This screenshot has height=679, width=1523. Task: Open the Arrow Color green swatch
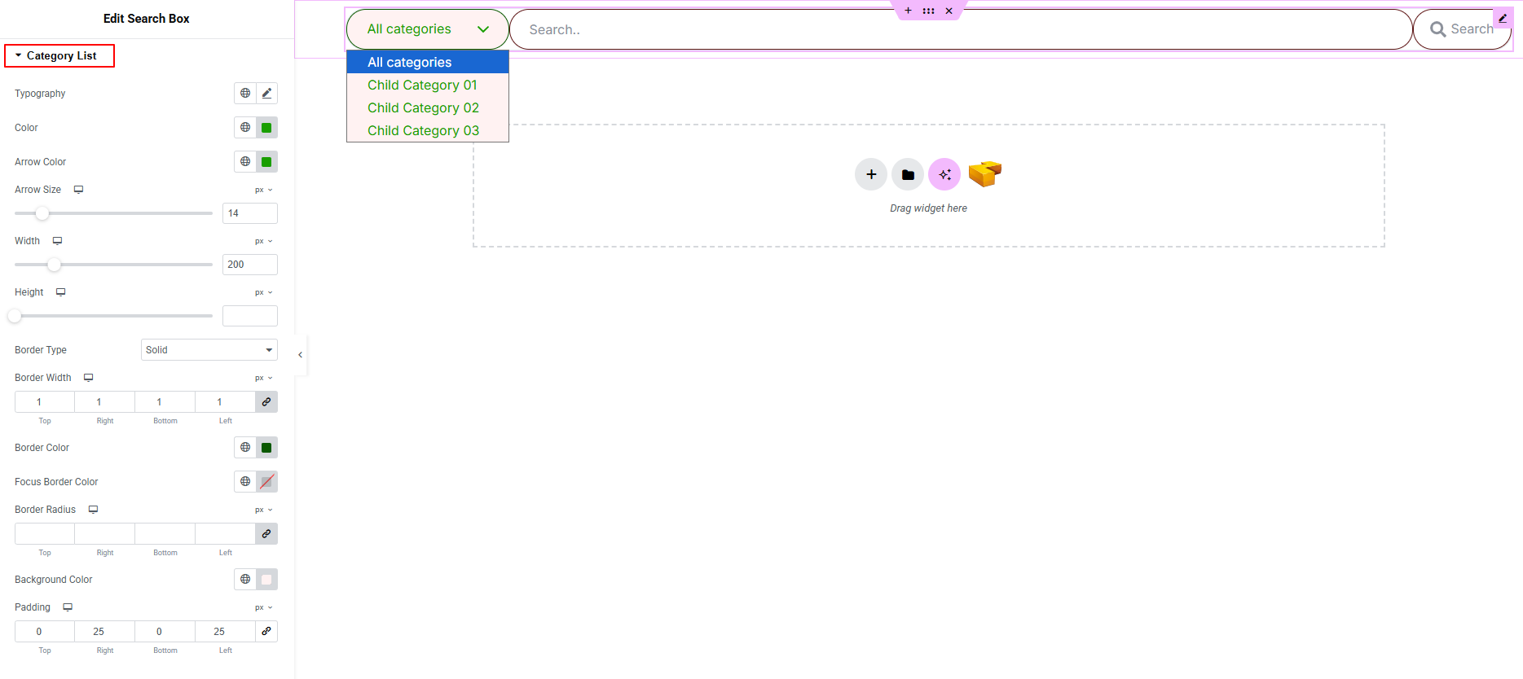point(266,162)
